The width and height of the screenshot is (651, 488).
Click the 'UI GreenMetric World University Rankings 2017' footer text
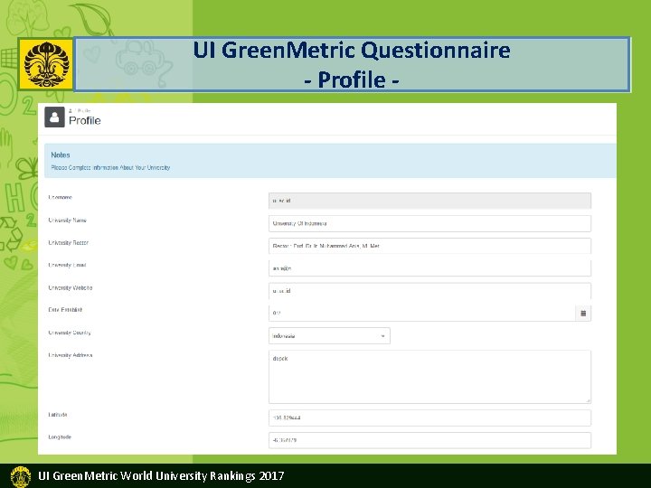161,475
